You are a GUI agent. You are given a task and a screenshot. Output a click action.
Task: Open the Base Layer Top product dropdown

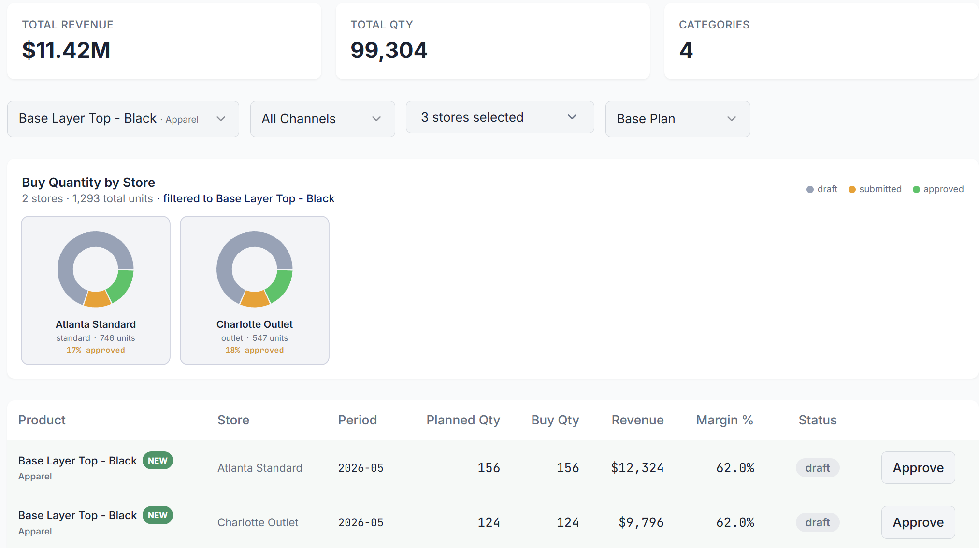click(123, 119)
